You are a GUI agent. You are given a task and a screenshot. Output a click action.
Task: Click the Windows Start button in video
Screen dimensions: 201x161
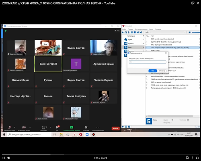(4, 134)
